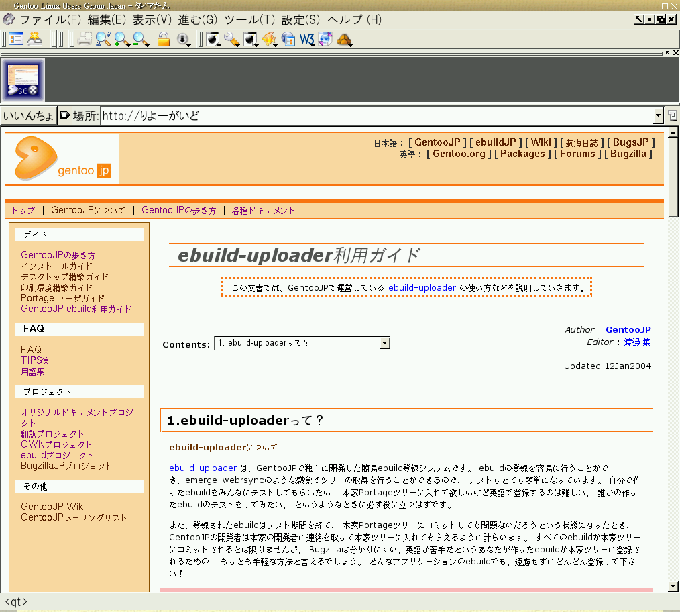Screen dimensions: 680x612
Task: Open the ヘルプ(H) menu
Action: [x=354, y=20]
